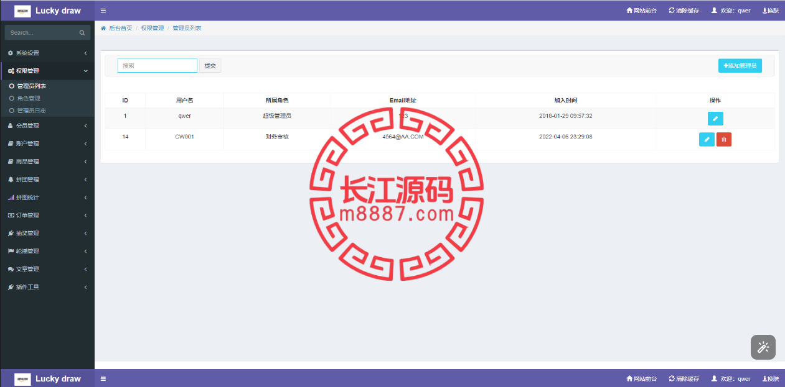785x387 pixels.
Task: Click the 用户名 column header
Action: (185, 100)
